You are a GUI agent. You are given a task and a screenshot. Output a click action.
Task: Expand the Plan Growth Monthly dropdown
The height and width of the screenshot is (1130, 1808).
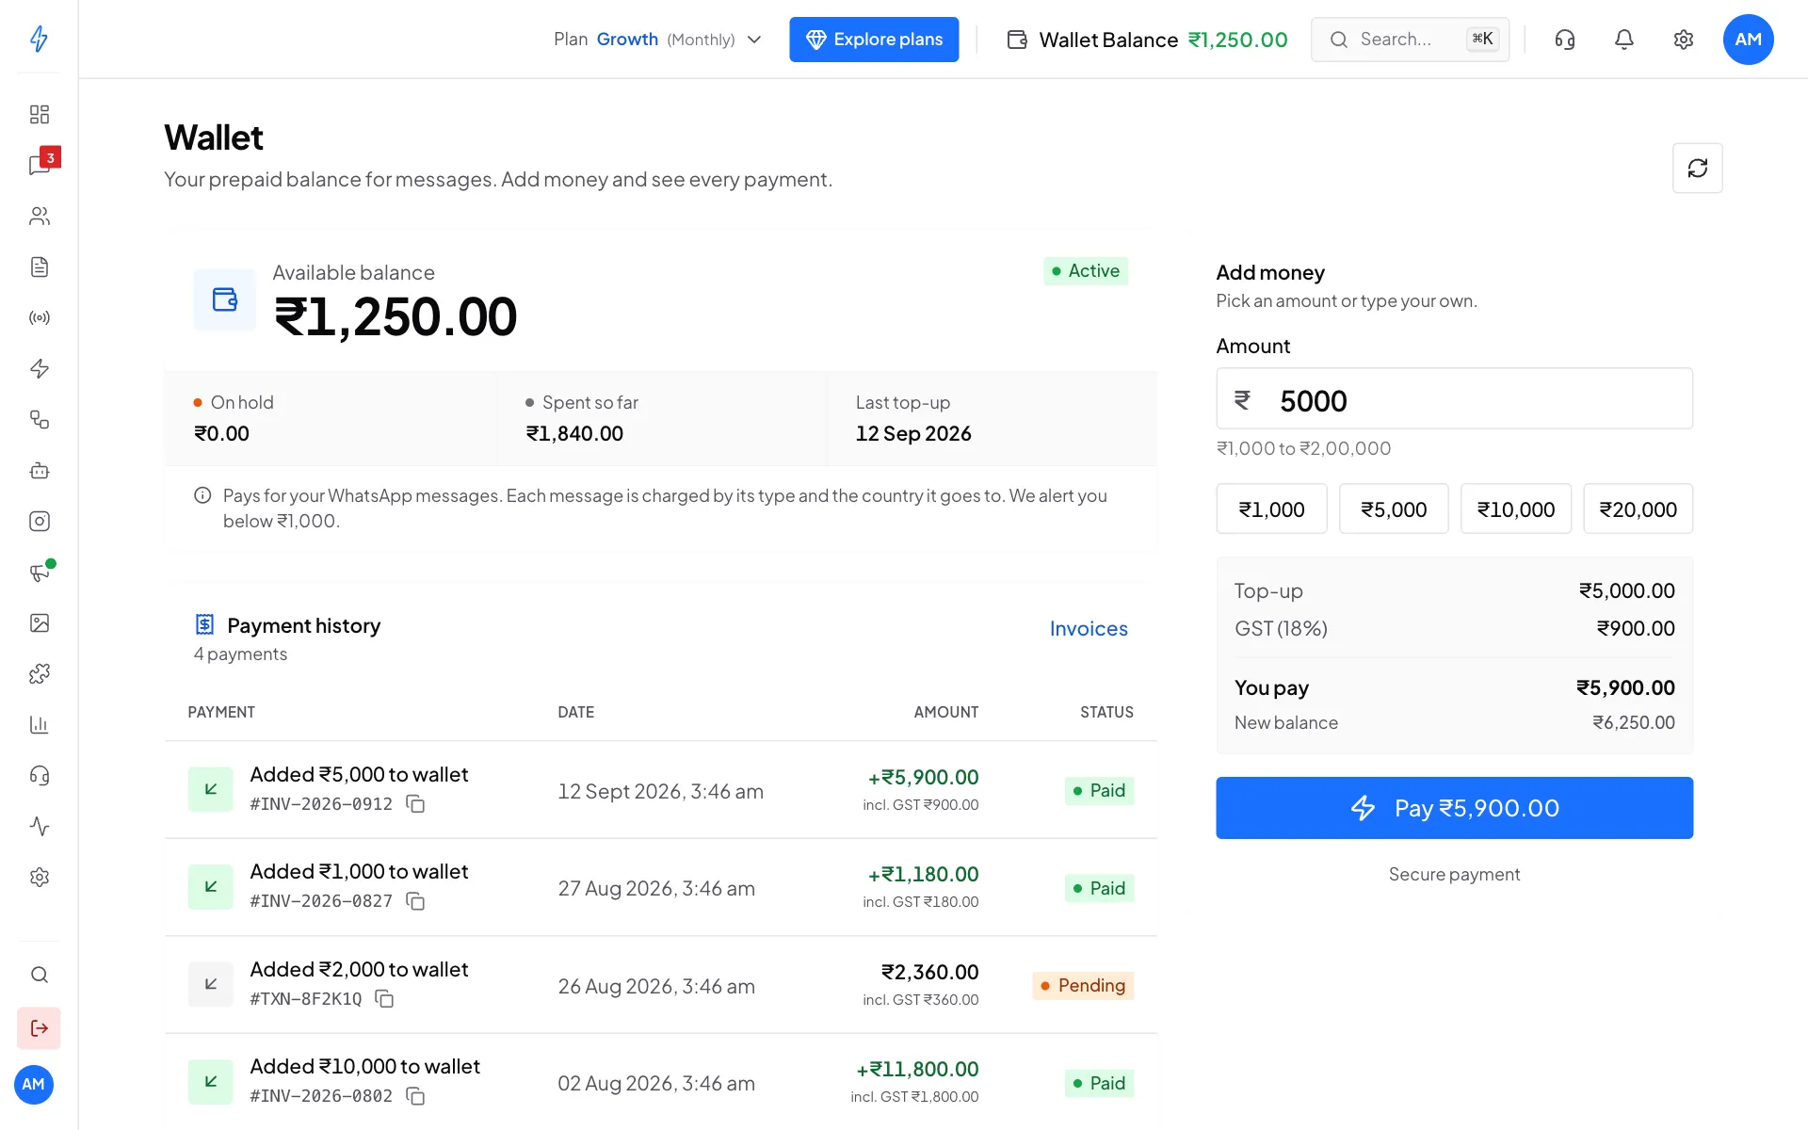(657, 40)
